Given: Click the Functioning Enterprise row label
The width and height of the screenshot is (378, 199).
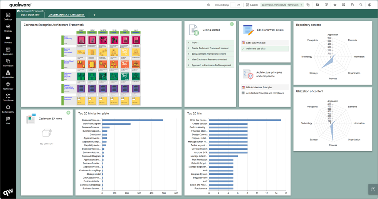Looking at the screenshot, I should 68,98.
